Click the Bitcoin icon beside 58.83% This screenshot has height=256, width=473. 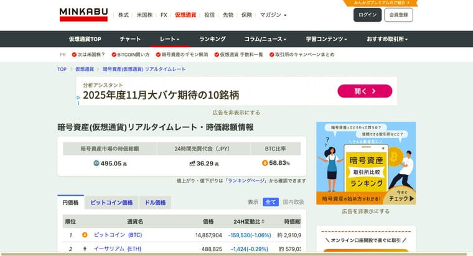tap(265, 163)
